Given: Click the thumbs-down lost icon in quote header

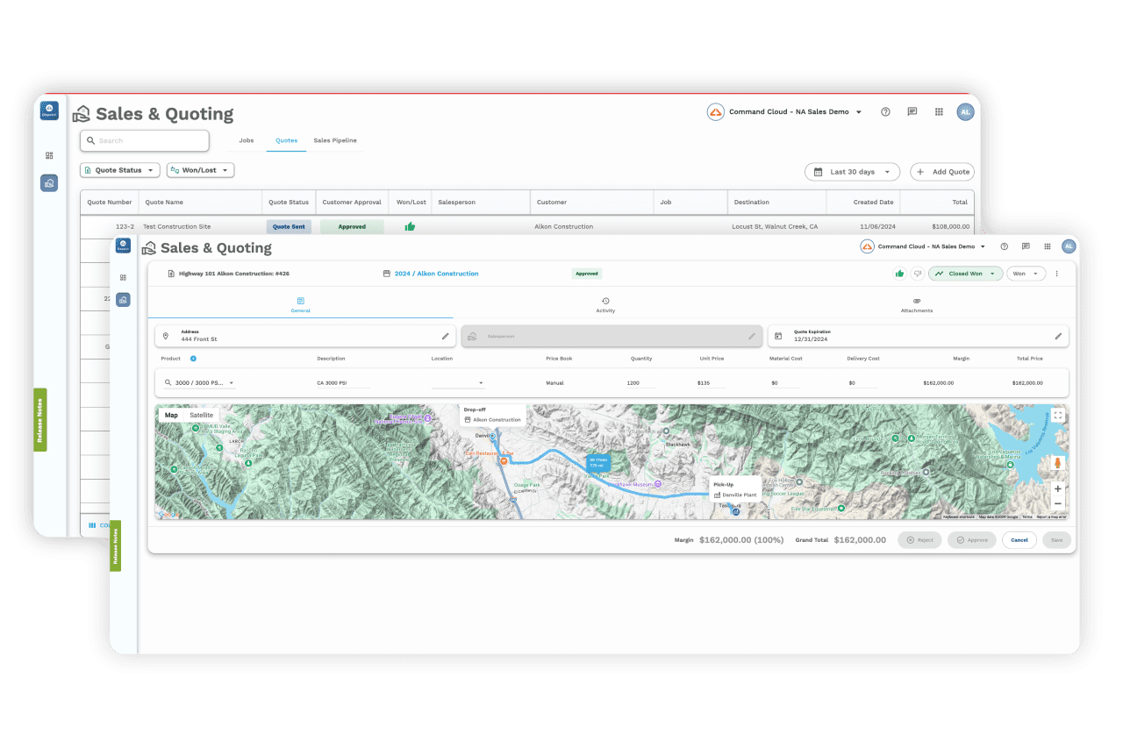Looking at the screenshot, I should pyautogui.click(x=917, y=274).
